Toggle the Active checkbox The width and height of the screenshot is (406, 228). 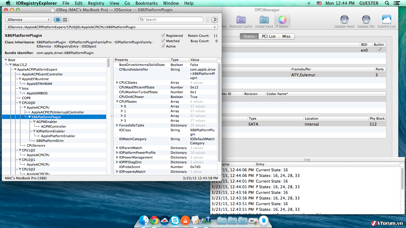tap(163, 46)
